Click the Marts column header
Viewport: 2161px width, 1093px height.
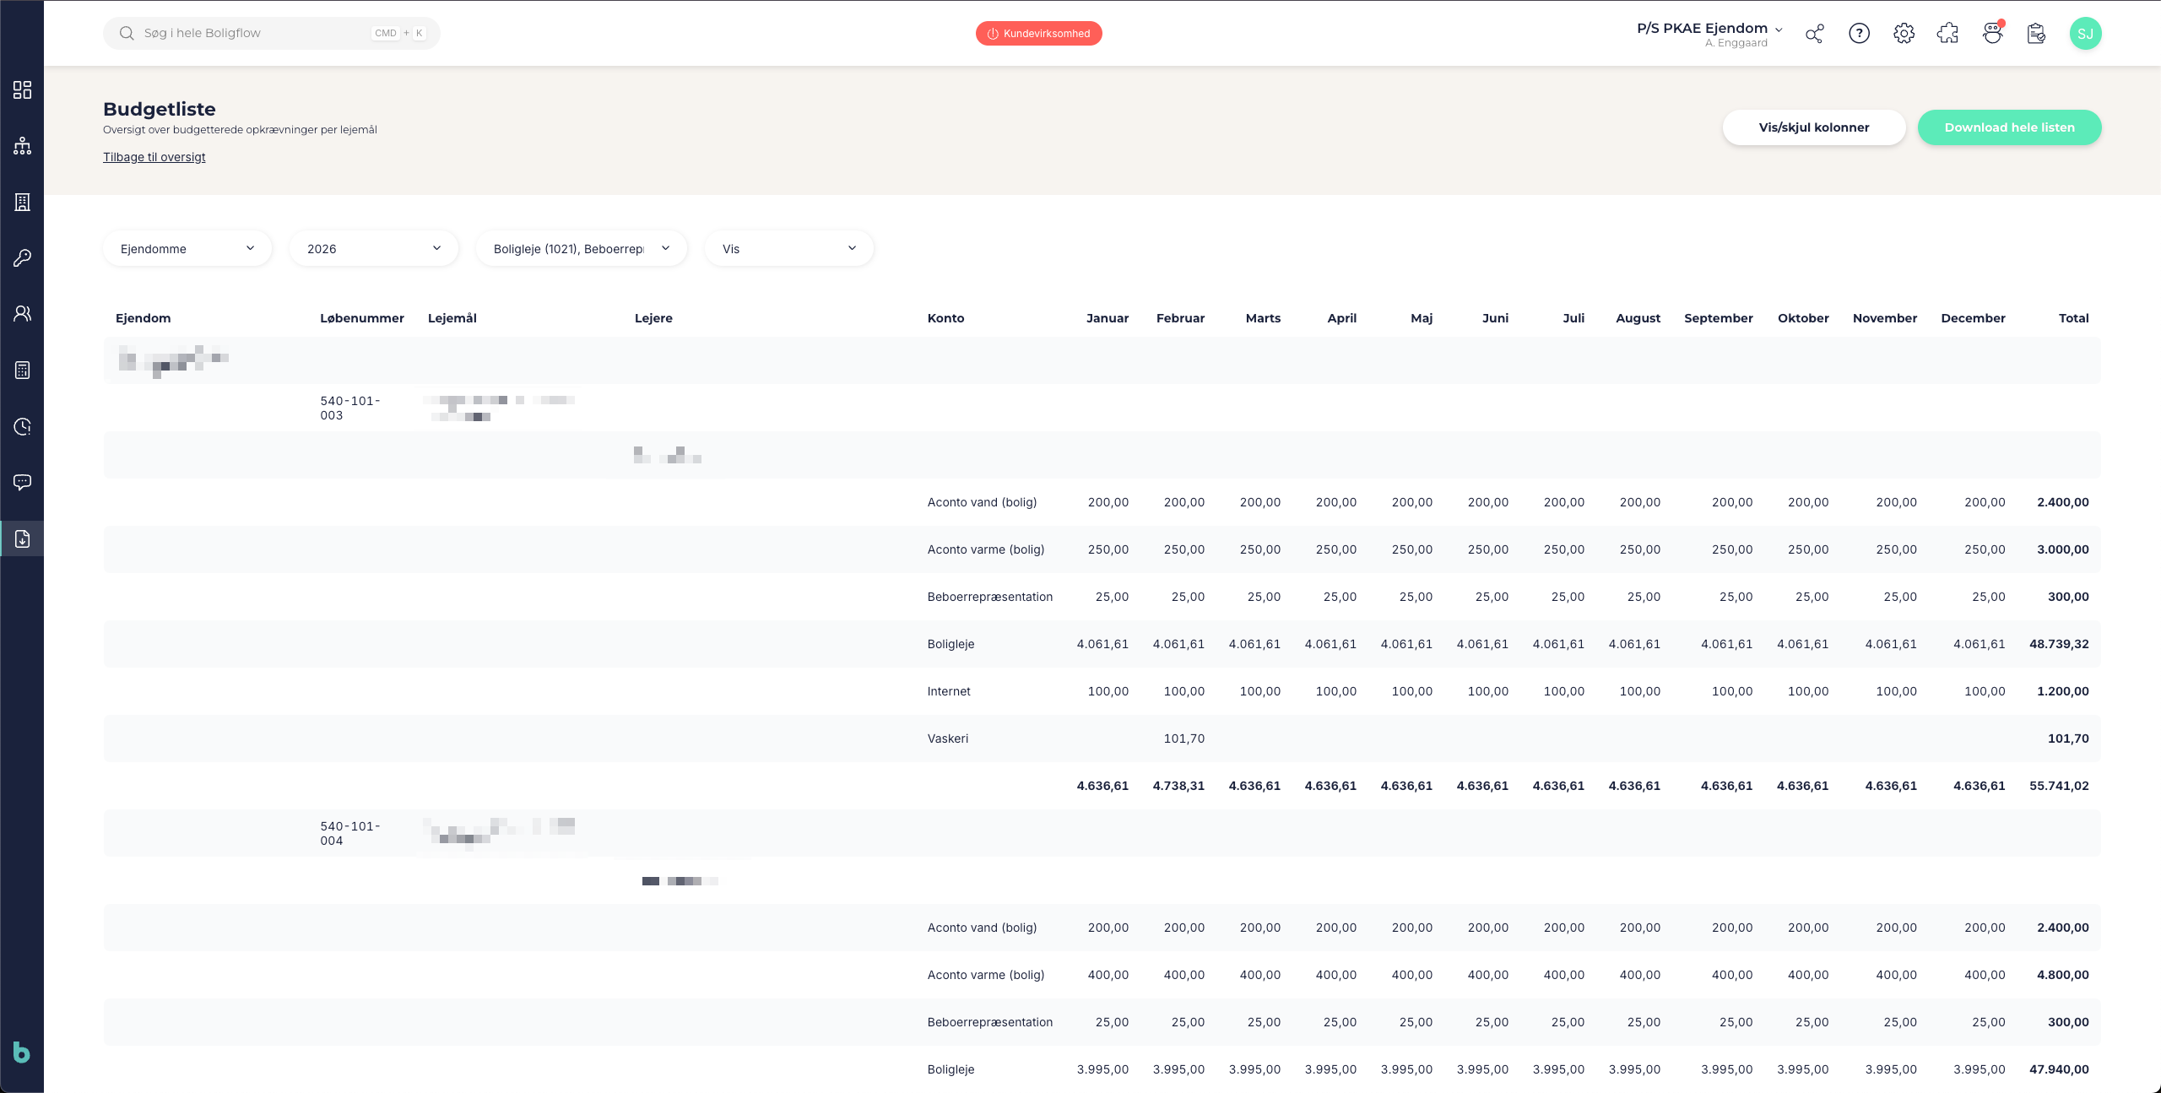[x=1263, y=318]
